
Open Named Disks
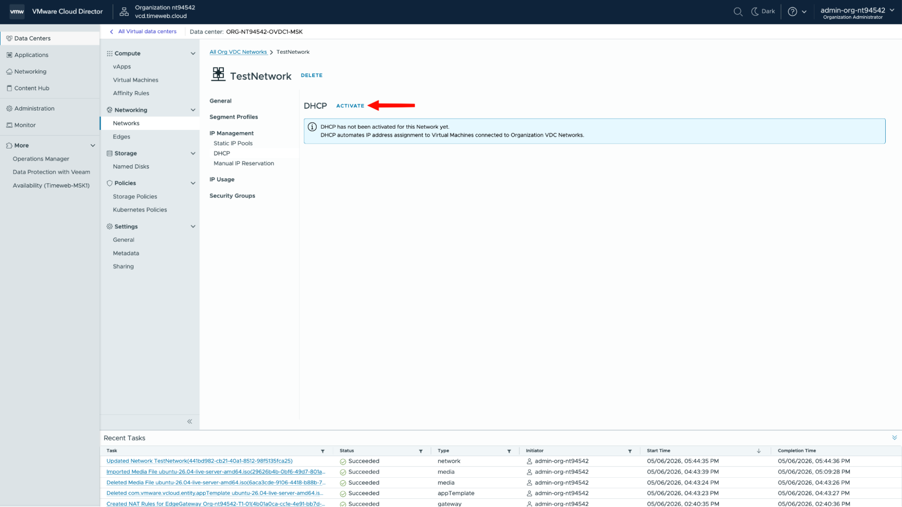click(131, 167)
